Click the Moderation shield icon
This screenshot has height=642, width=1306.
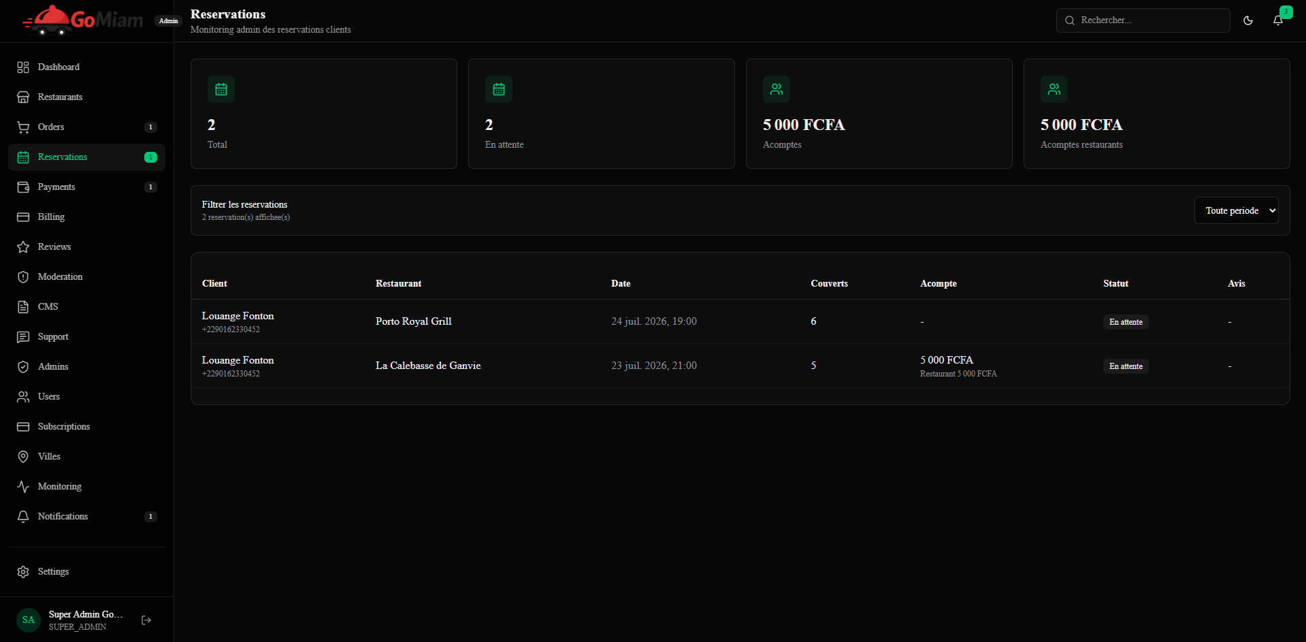23,277
